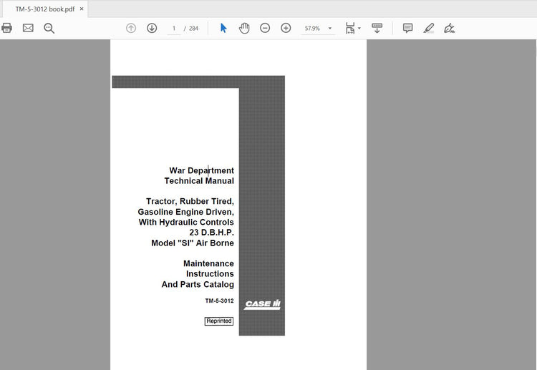Choose the Selection arrow tool
Viewport: 537px width, 370px height.
click(223, 28)
